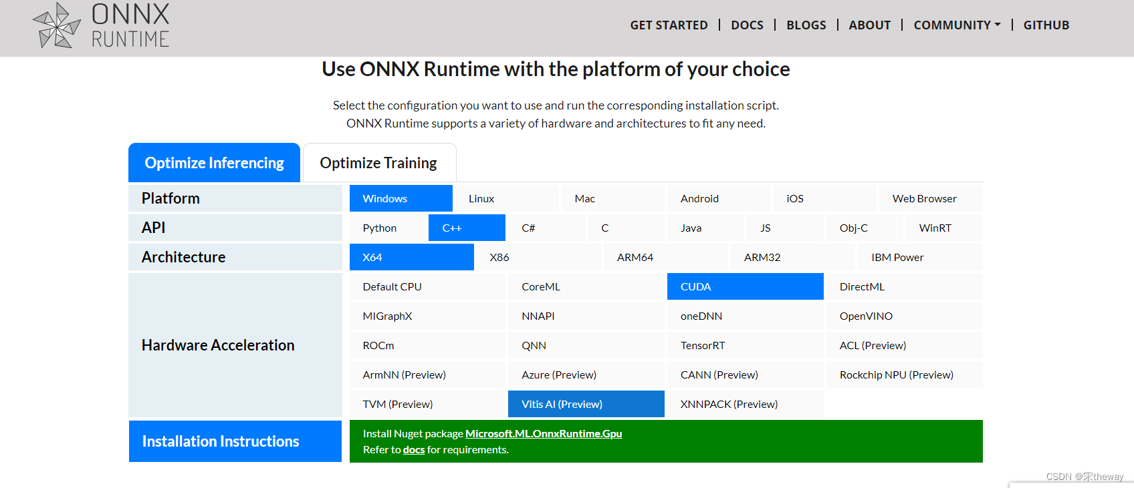
Task: Select the Python API option
Action: pyautogui.click(x=388, y=228)
